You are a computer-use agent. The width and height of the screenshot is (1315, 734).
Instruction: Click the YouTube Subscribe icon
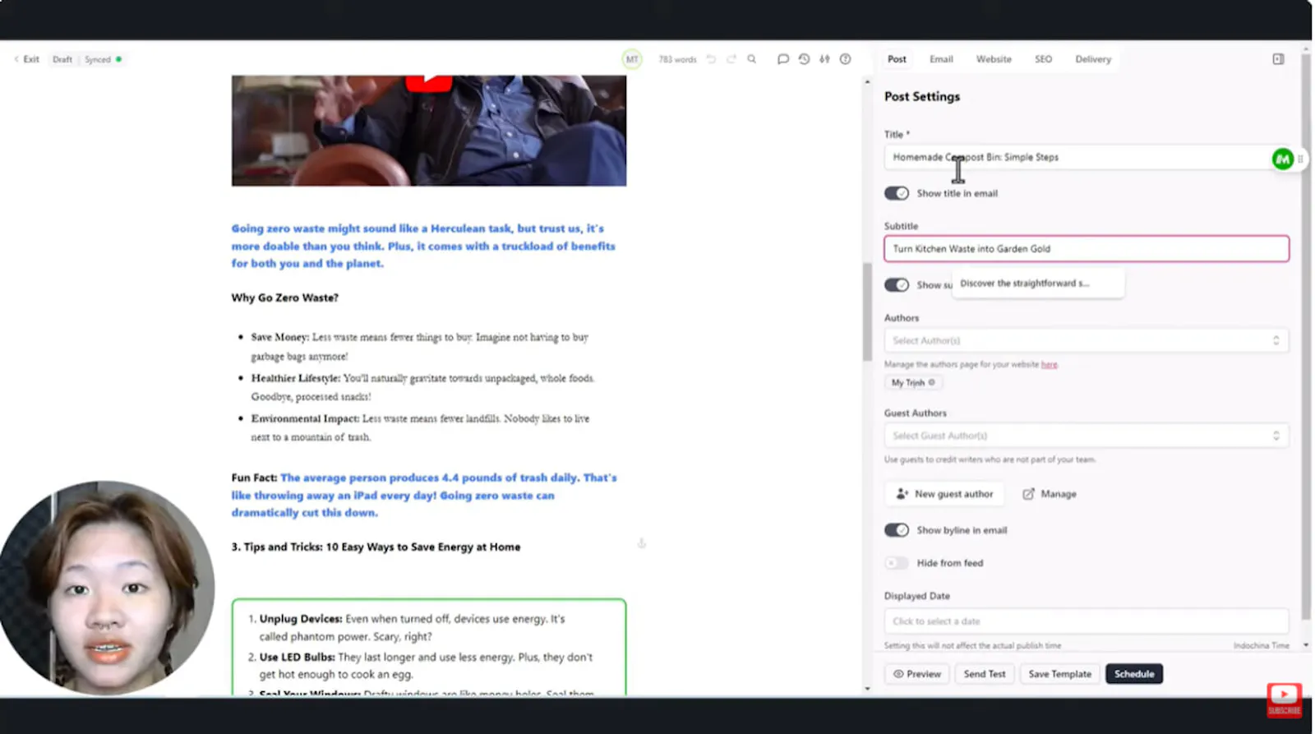(1284, 699)
